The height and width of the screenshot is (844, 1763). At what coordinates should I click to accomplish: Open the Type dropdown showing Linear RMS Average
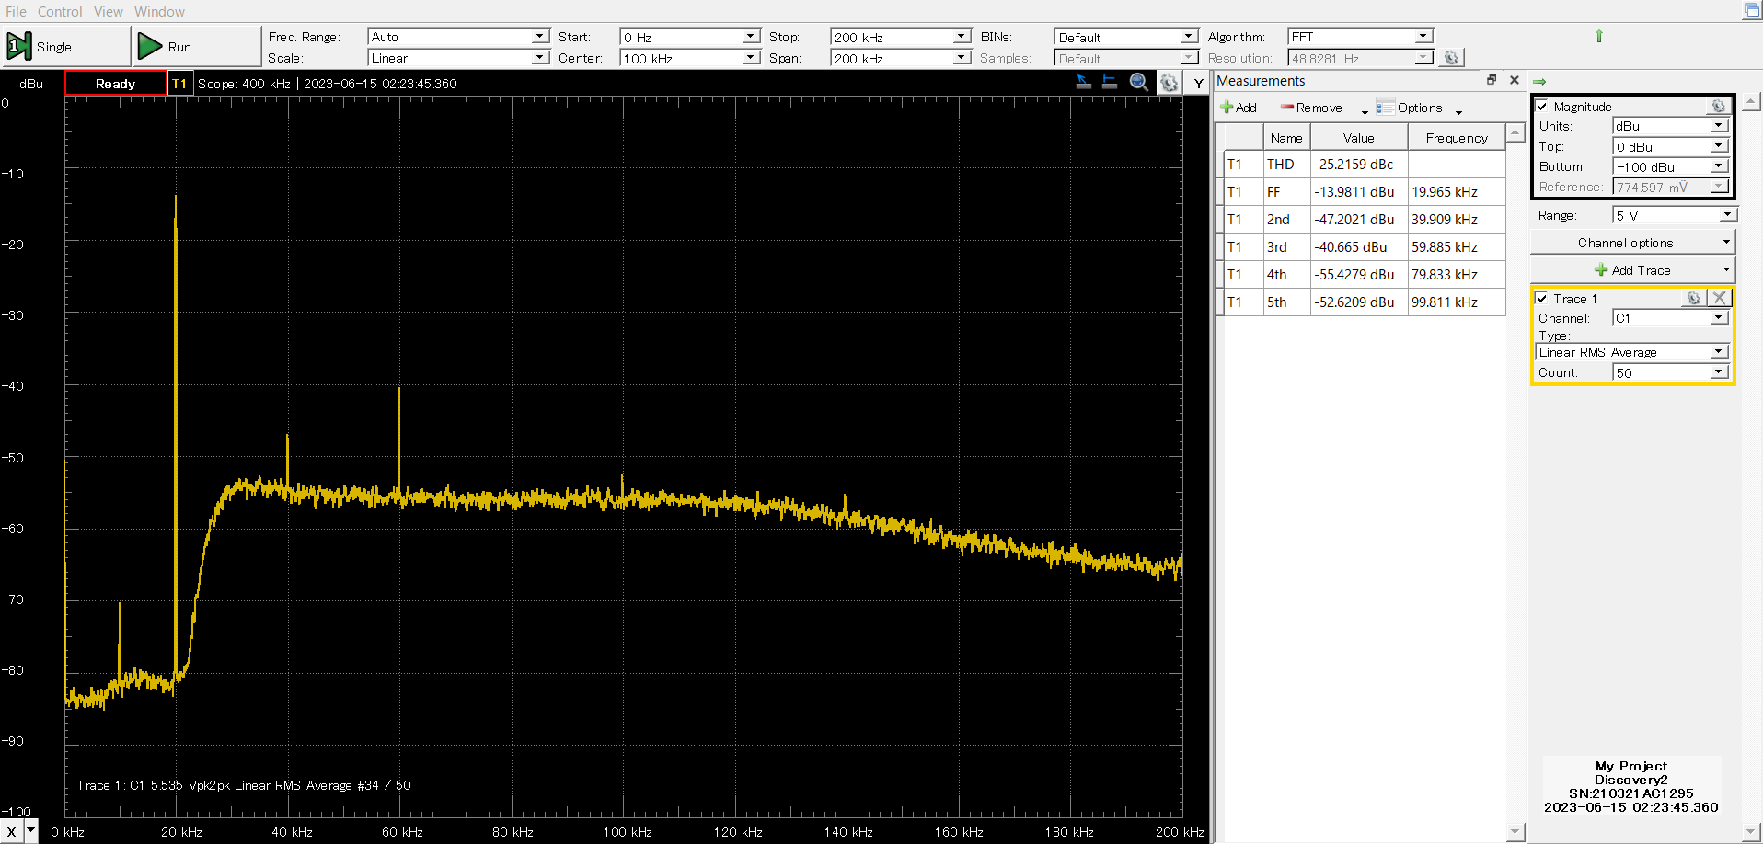click(x=1632, y=352)
